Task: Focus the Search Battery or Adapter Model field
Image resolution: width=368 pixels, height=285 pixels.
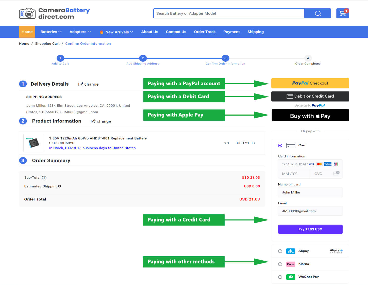Action: click(x=229, y=13)
